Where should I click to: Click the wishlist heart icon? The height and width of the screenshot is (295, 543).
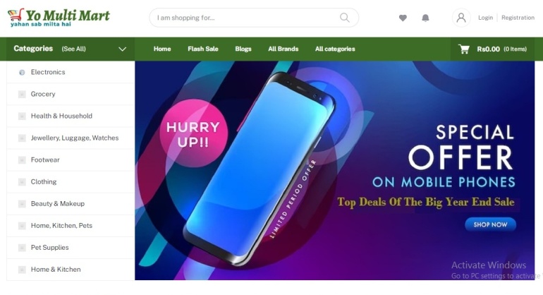(403, 18)
